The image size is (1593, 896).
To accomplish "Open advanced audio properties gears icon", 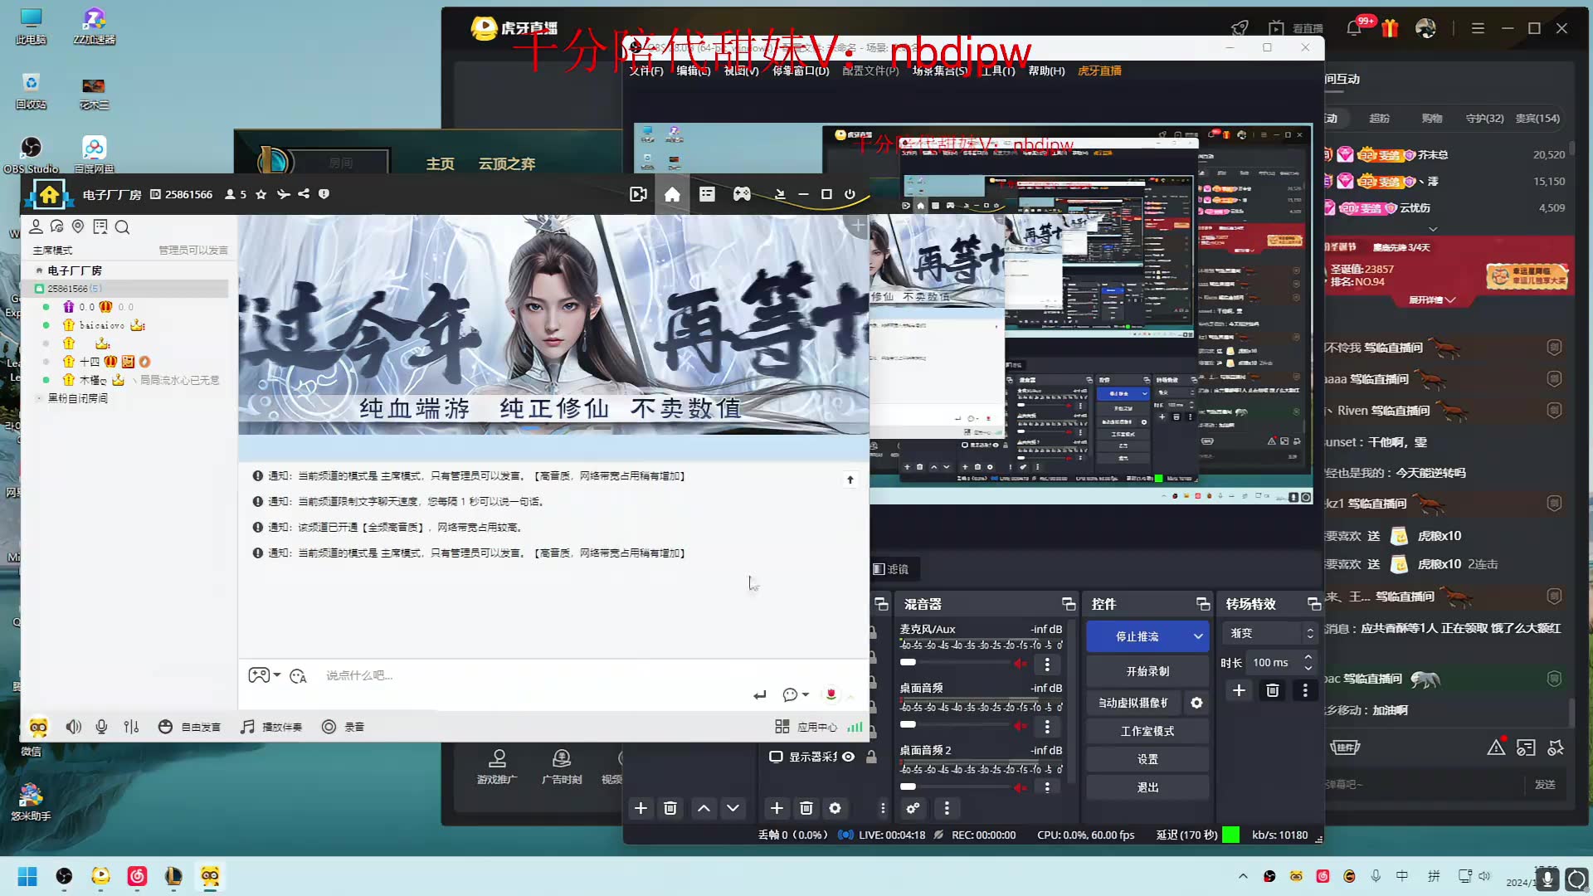I will (913, 808).
